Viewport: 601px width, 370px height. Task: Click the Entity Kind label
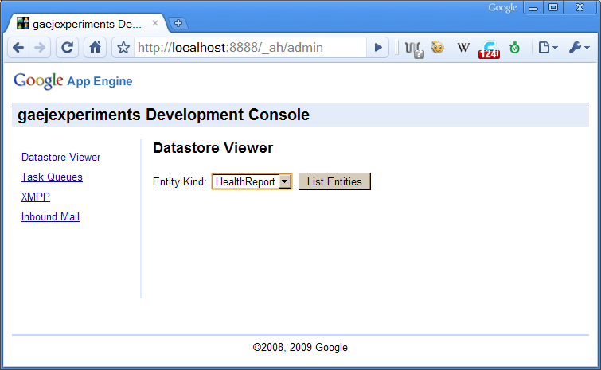(179, 181)
